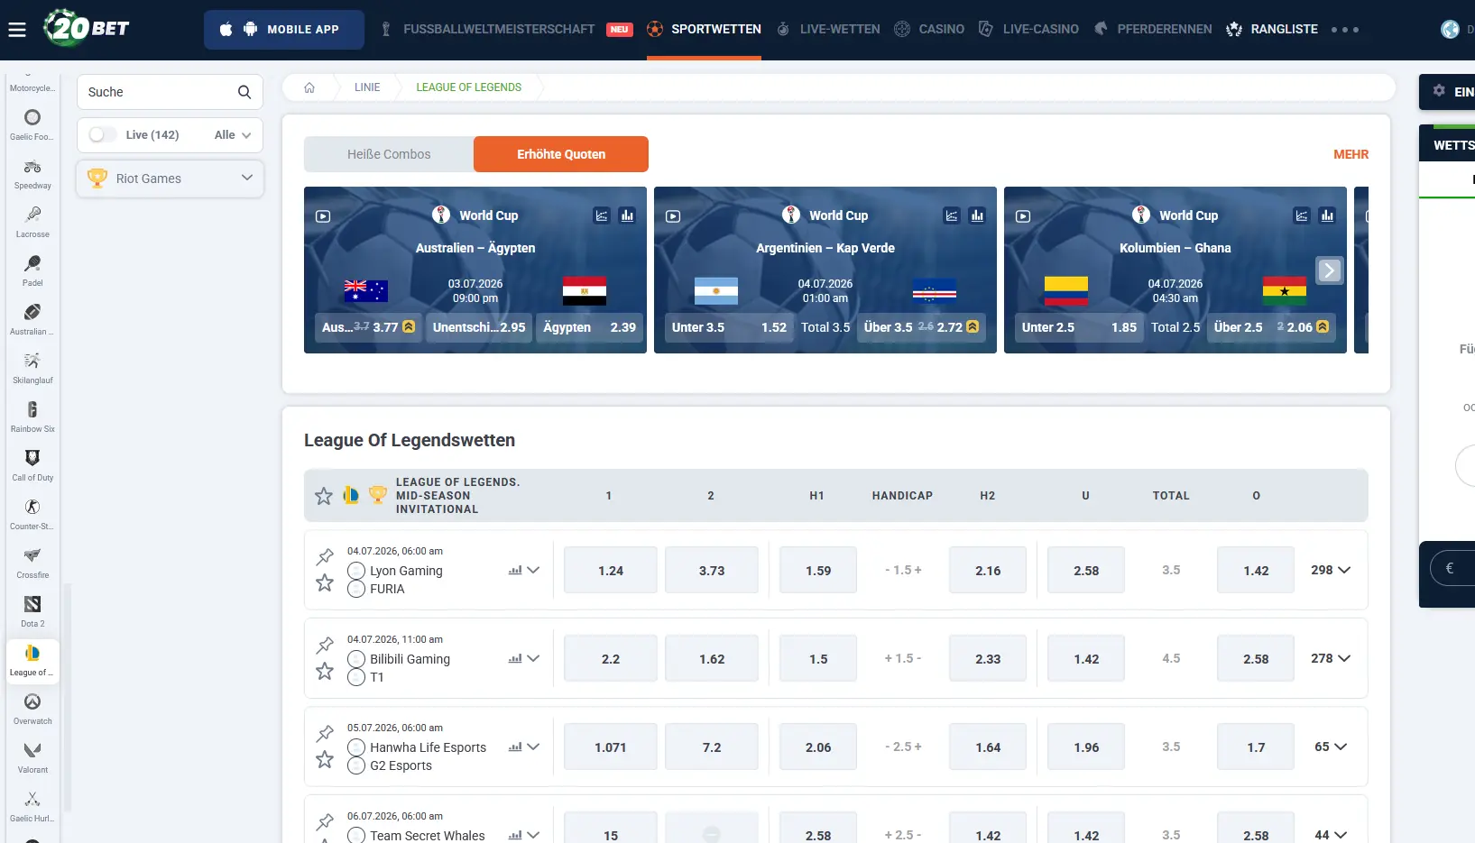Select Call of Duty in the sidebar

click(32, 465)
